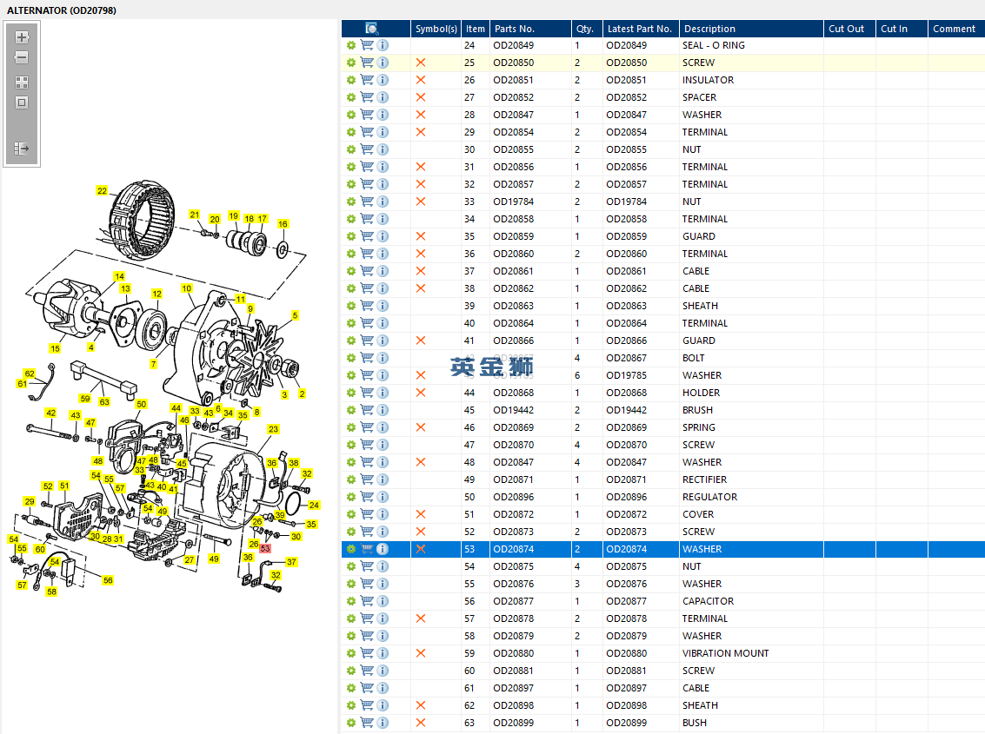985x734 pixels.
Task: Click the magnifier search icon in table header
Action: coord(372,29)
